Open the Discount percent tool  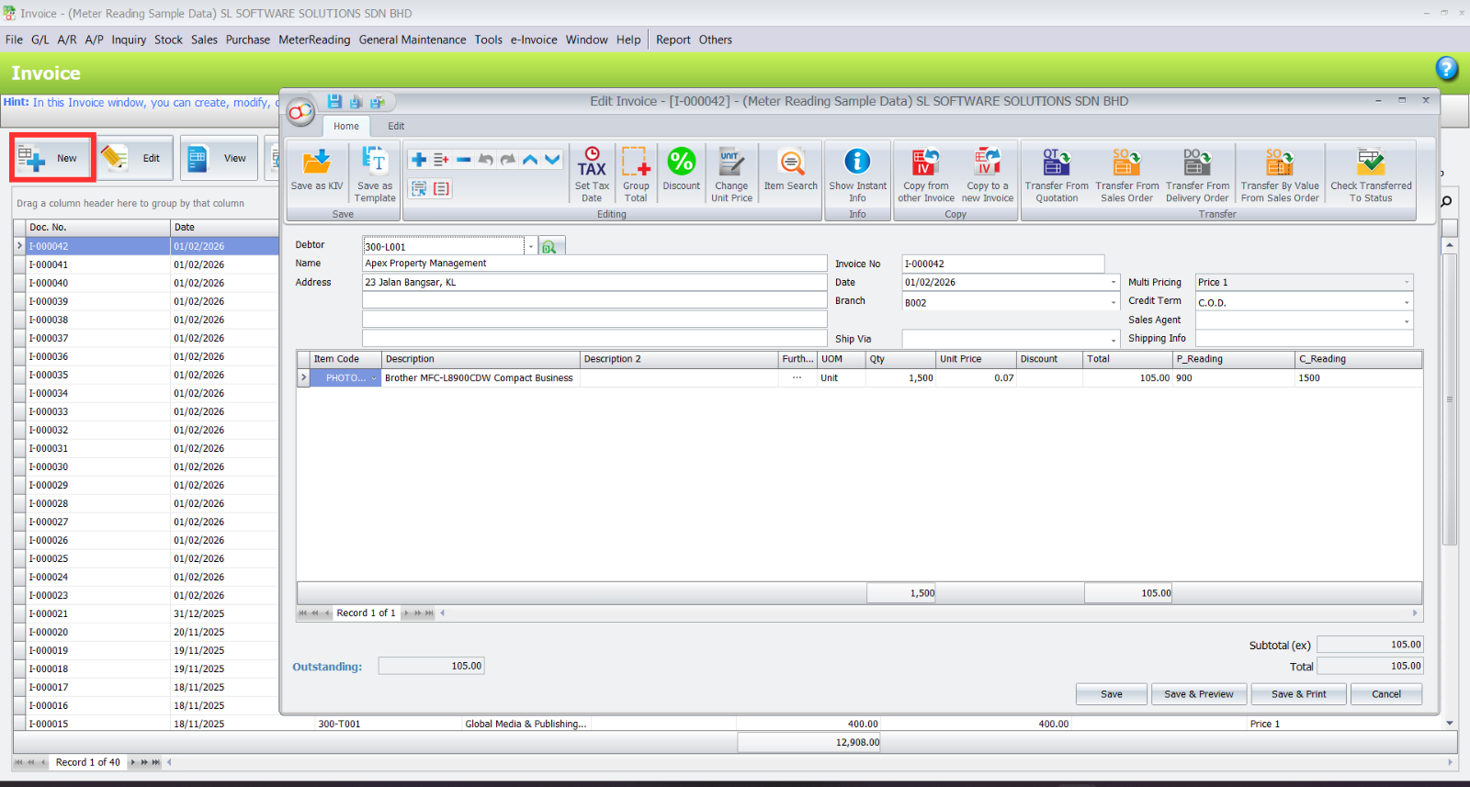pyautogui.click(x=681, y=163)
